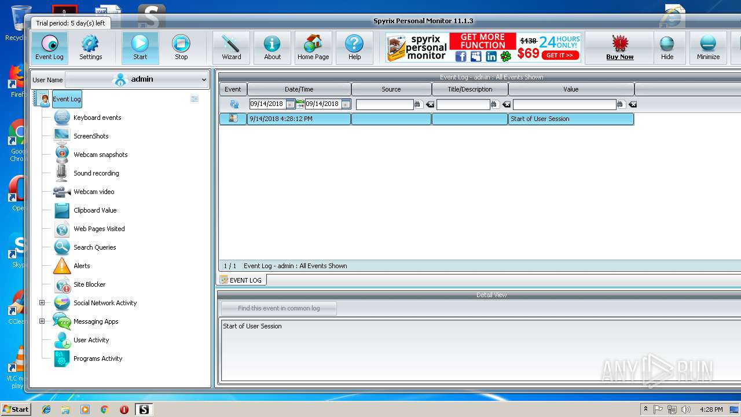The image size is (741, 417).
Task: Select Sound recording category
Action: (96, 173)
